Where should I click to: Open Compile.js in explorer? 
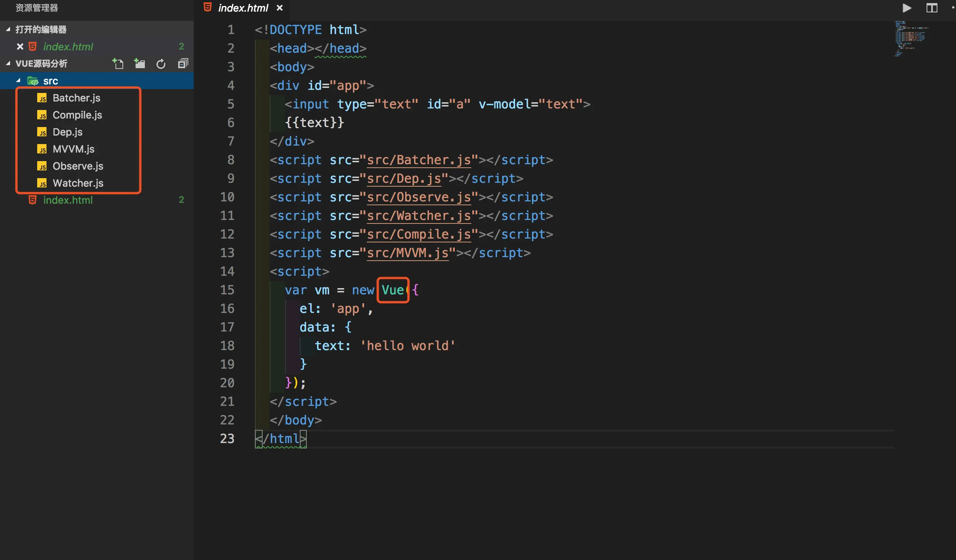[77, 115]
